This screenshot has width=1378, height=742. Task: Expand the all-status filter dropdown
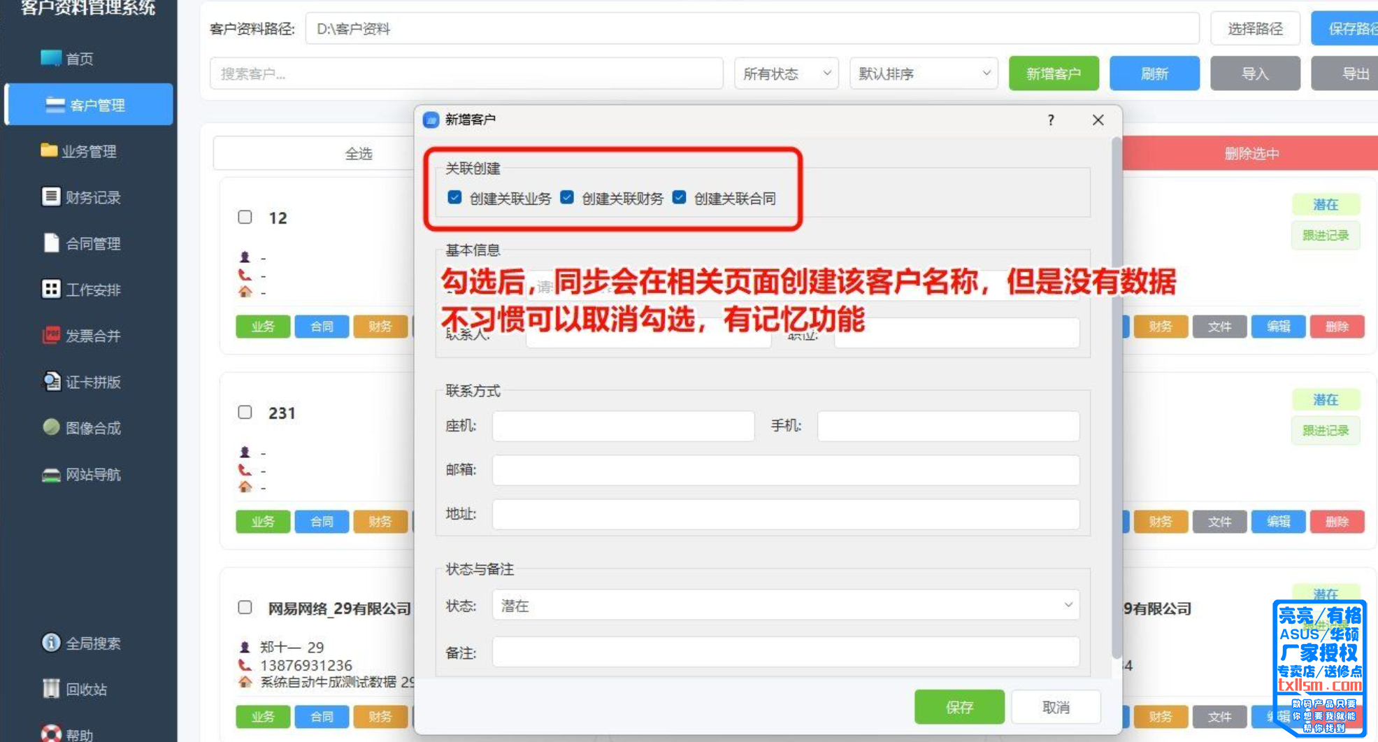pyautogui.click(x=786, y=73)
